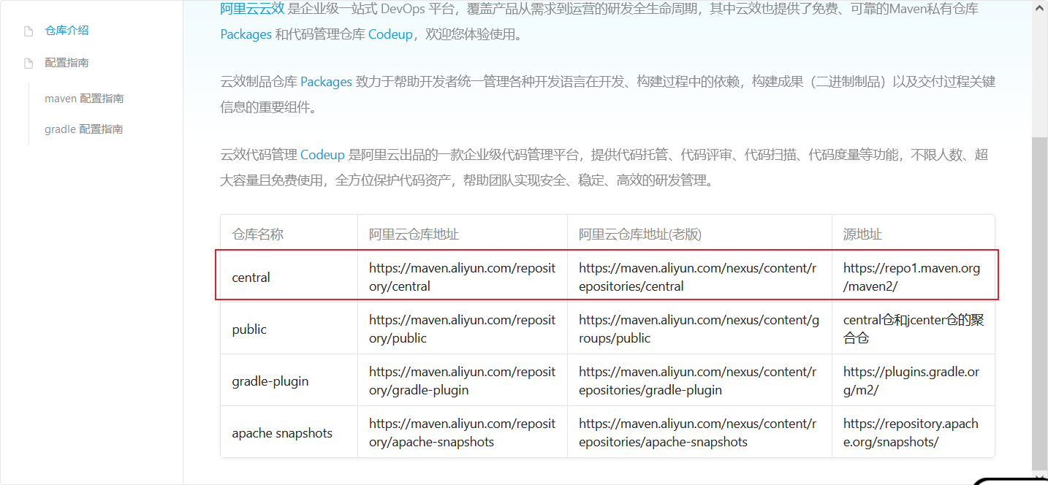This screenshot has width=1048, height=485.
Task: Select gradle 配置指南 sidebar entry
Action: tap(84, 129)
